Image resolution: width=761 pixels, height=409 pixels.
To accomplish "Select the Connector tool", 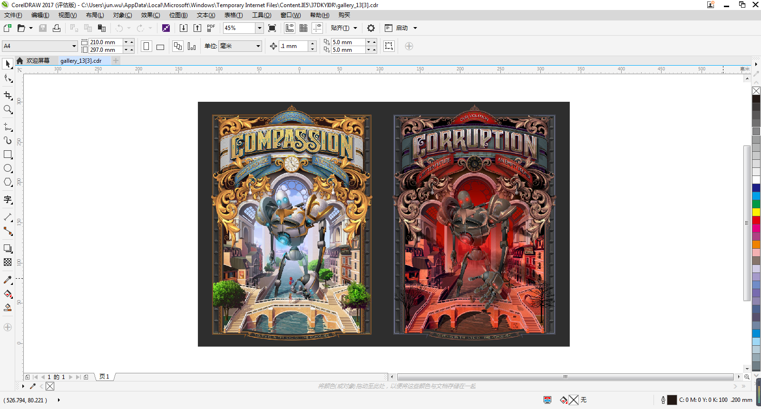I will 8,231.
